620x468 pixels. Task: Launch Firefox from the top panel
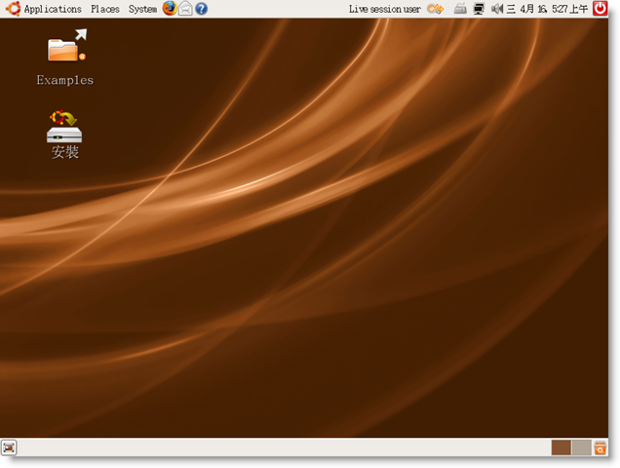click(170, 9)
